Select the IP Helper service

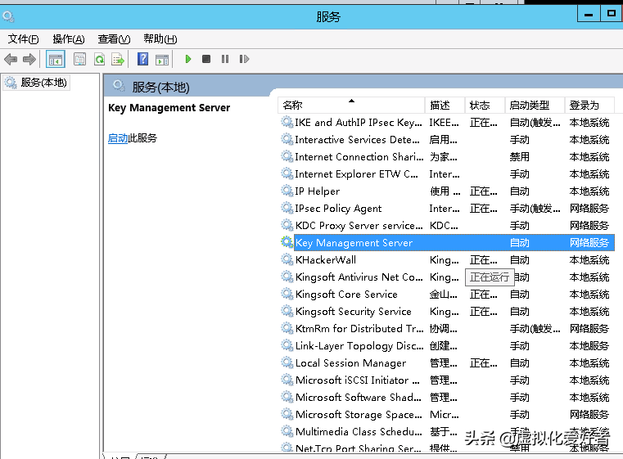click(x=447, y=191)
